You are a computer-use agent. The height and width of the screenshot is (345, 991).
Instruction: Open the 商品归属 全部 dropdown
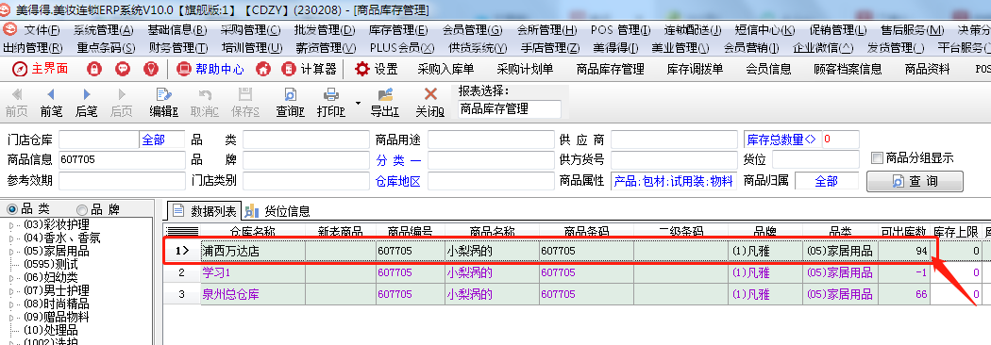point(826,181)
